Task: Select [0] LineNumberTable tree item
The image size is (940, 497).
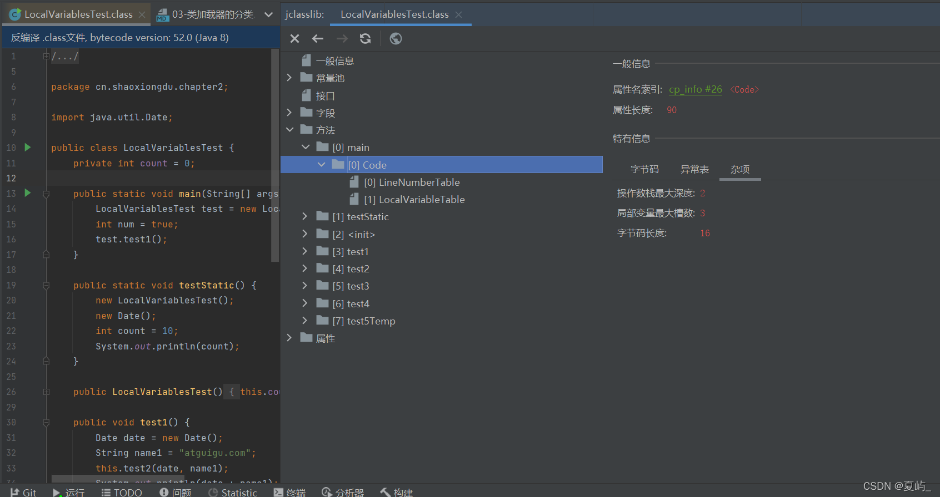Action: point(412,182)
